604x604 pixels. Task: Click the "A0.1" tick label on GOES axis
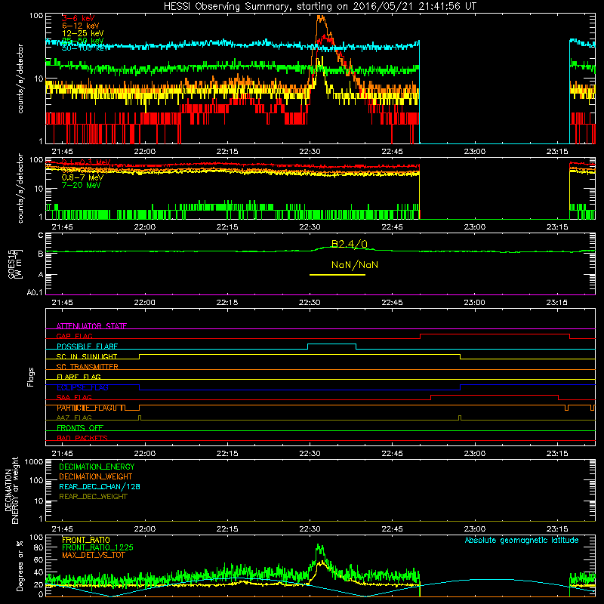point(35,293)
